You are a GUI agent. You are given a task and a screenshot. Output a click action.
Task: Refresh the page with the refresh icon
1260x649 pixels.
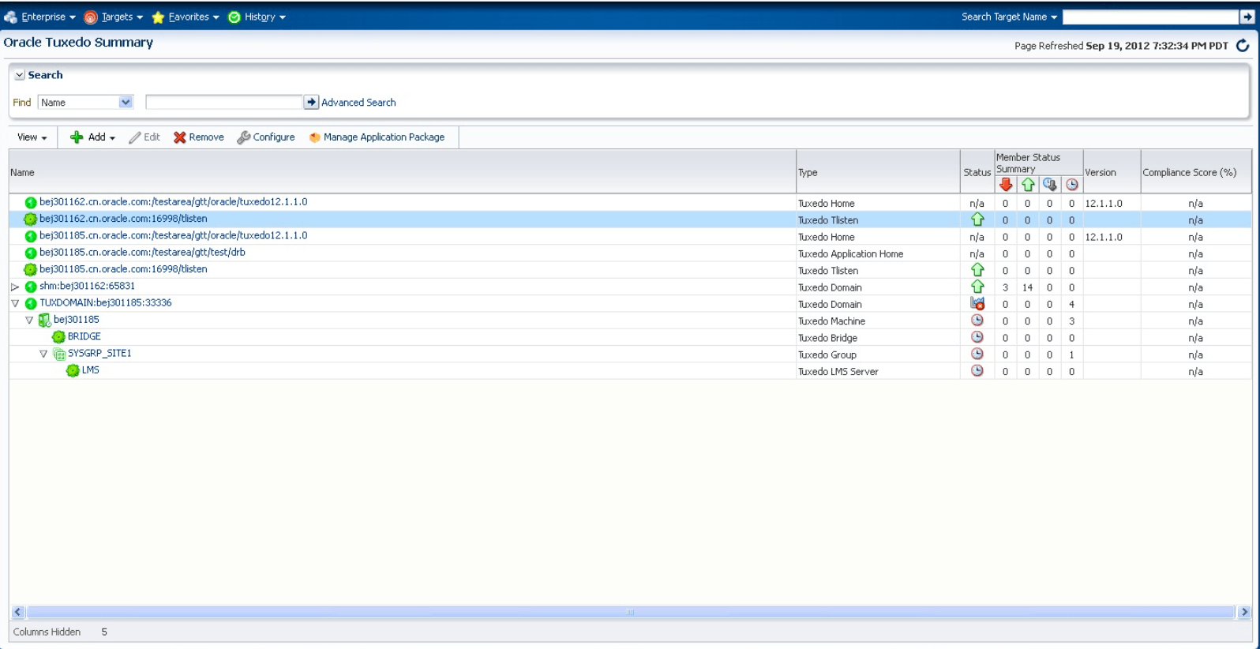tap(1243, 46)
